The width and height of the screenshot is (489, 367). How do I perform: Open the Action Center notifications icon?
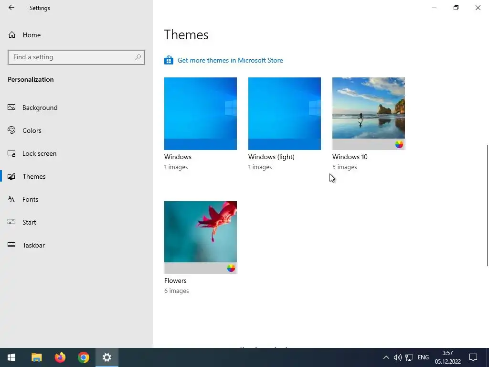click(x=473, y=357)
